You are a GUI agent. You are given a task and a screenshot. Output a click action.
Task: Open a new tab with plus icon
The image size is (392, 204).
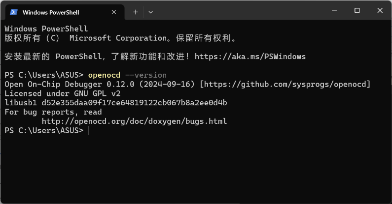tap(136, 12)
